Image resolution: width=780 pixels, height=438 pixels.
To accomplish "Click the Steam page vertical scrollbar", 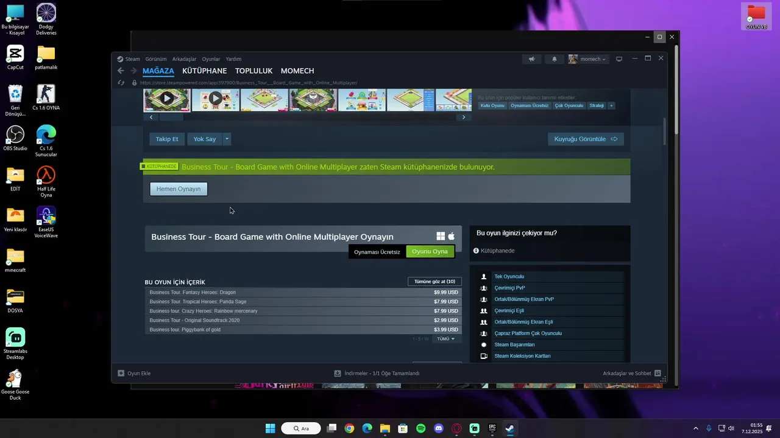I will point(665,131).
